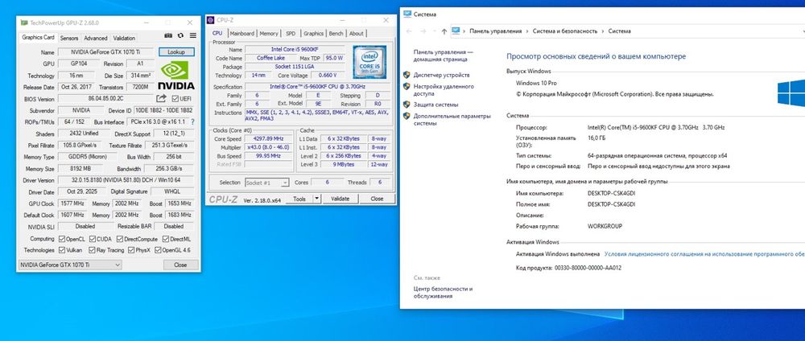Toggle the Vulkan checkbox

coord(62,250)
